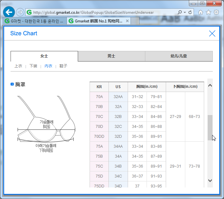Select the 70A cell in KR column

coord(99,97)
